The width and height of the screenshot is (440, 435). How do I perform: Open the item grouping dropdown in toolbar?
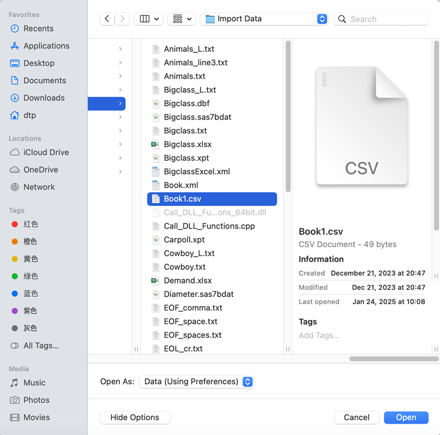pos(182,19)
